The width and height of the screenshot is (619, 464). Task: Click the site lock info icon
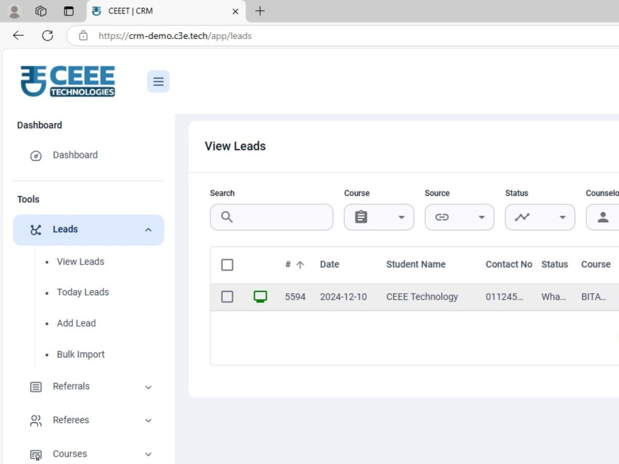click(84, 35)
